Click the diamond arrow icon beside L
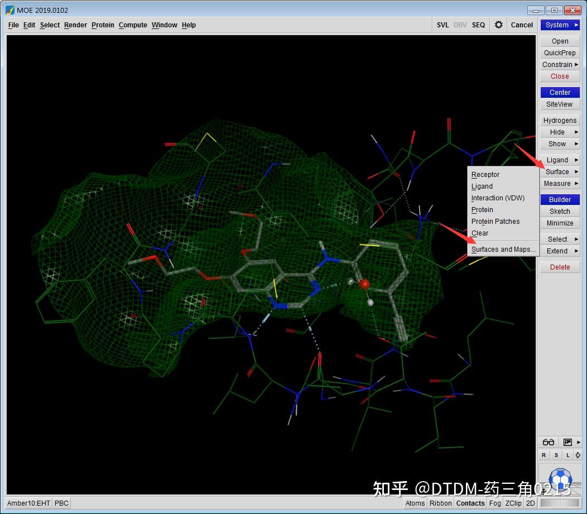Viewport: 587px width, 514px height. (578, 455)
